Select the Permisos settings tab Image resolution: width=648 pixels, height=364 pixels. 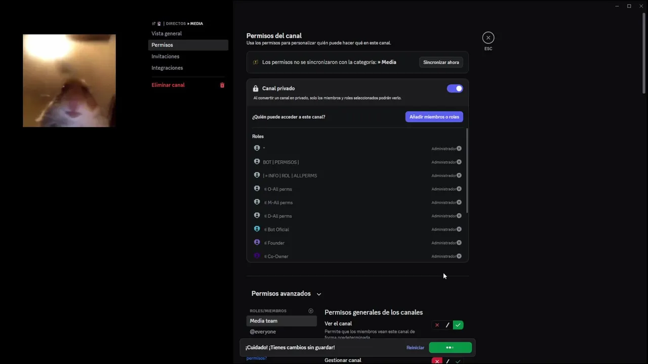pos(188,45)
